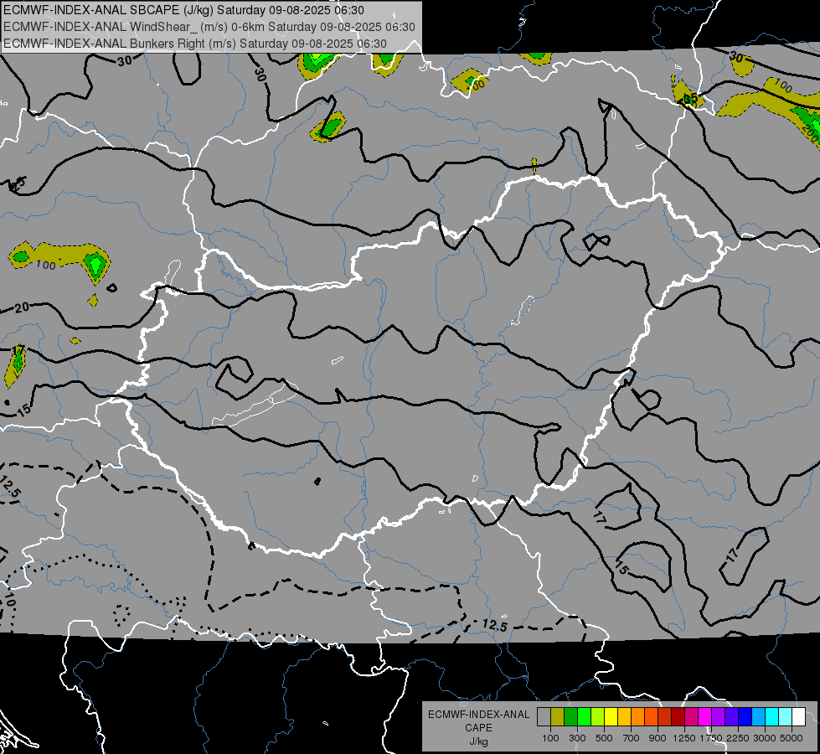The height and width of the screenshot is (754, 820).
Task: Select the orange-red swatch left of 900 tick
Action: point(651,716)
